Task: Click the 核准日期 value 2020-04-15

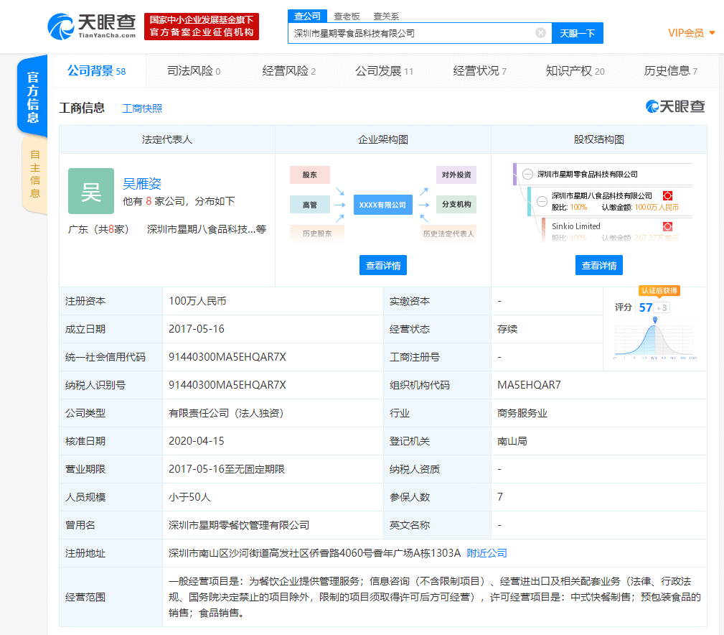Action: 196,441
